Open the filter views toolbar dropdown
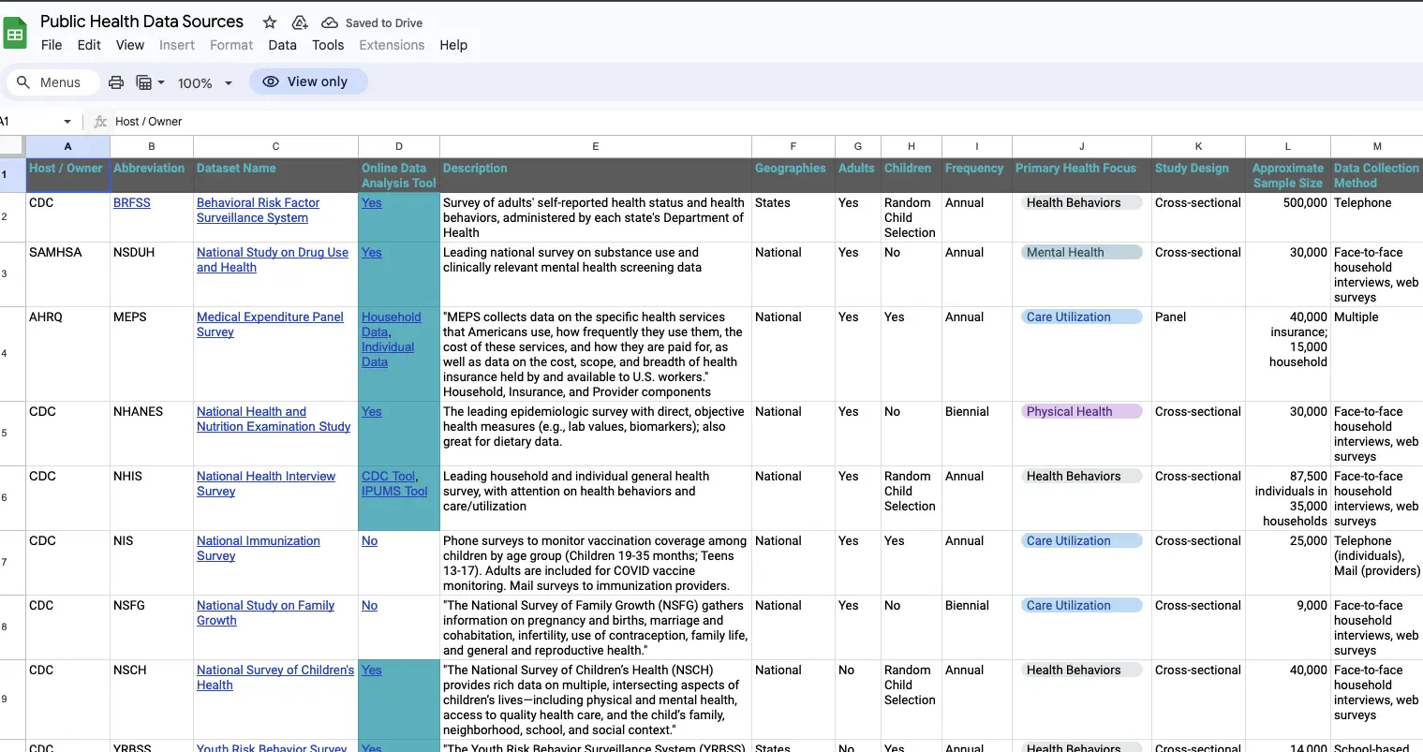Screen dimensions: 1423x752 coord(150,82)
